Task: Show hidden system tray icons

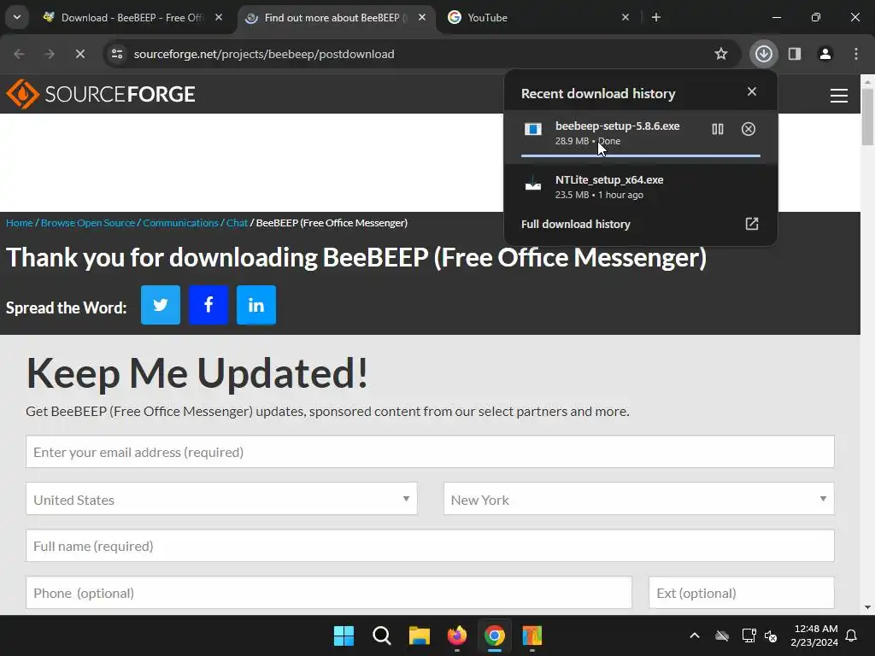Action: pos(694,635)
